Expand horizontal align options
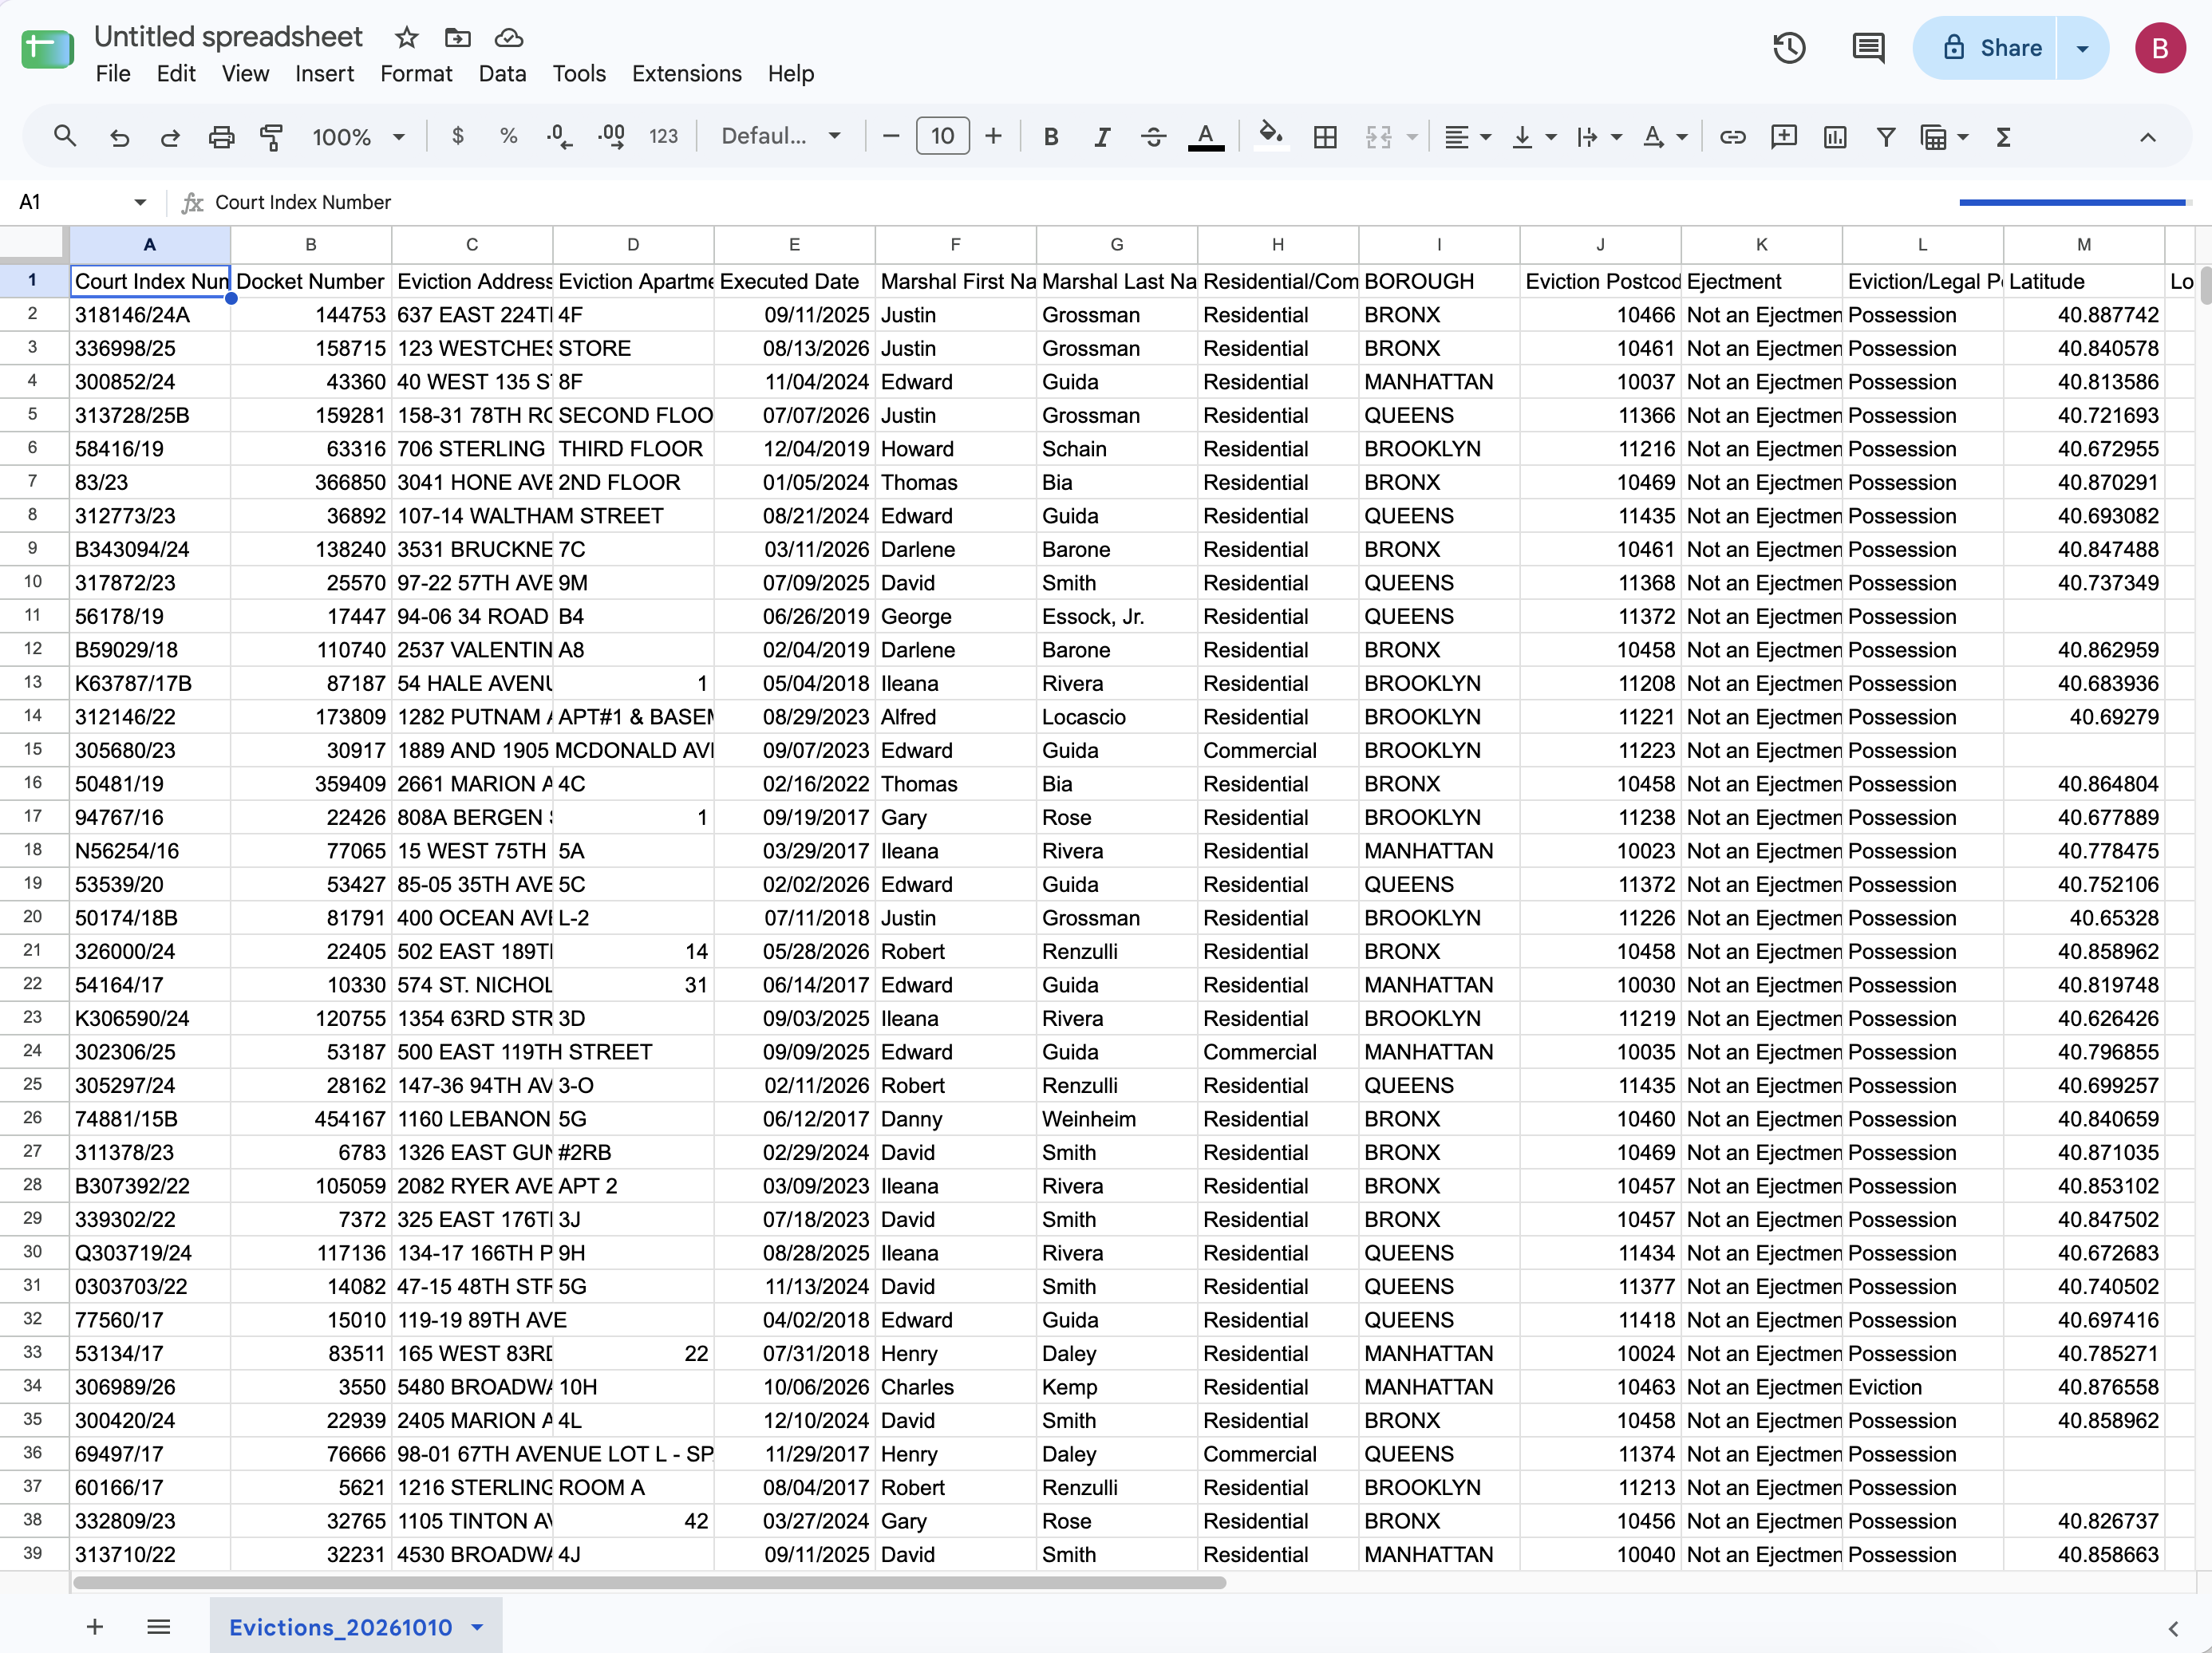 pyautogui.click(x=1485, y=136)
